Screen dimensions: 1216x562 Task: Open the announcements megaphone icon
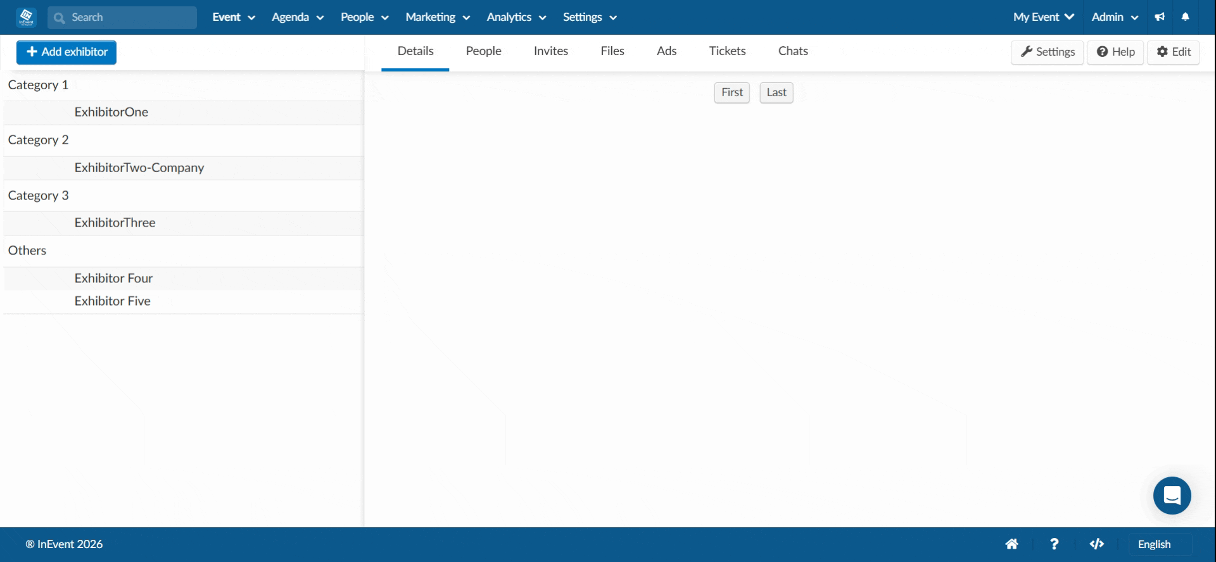pos(1160,17)
